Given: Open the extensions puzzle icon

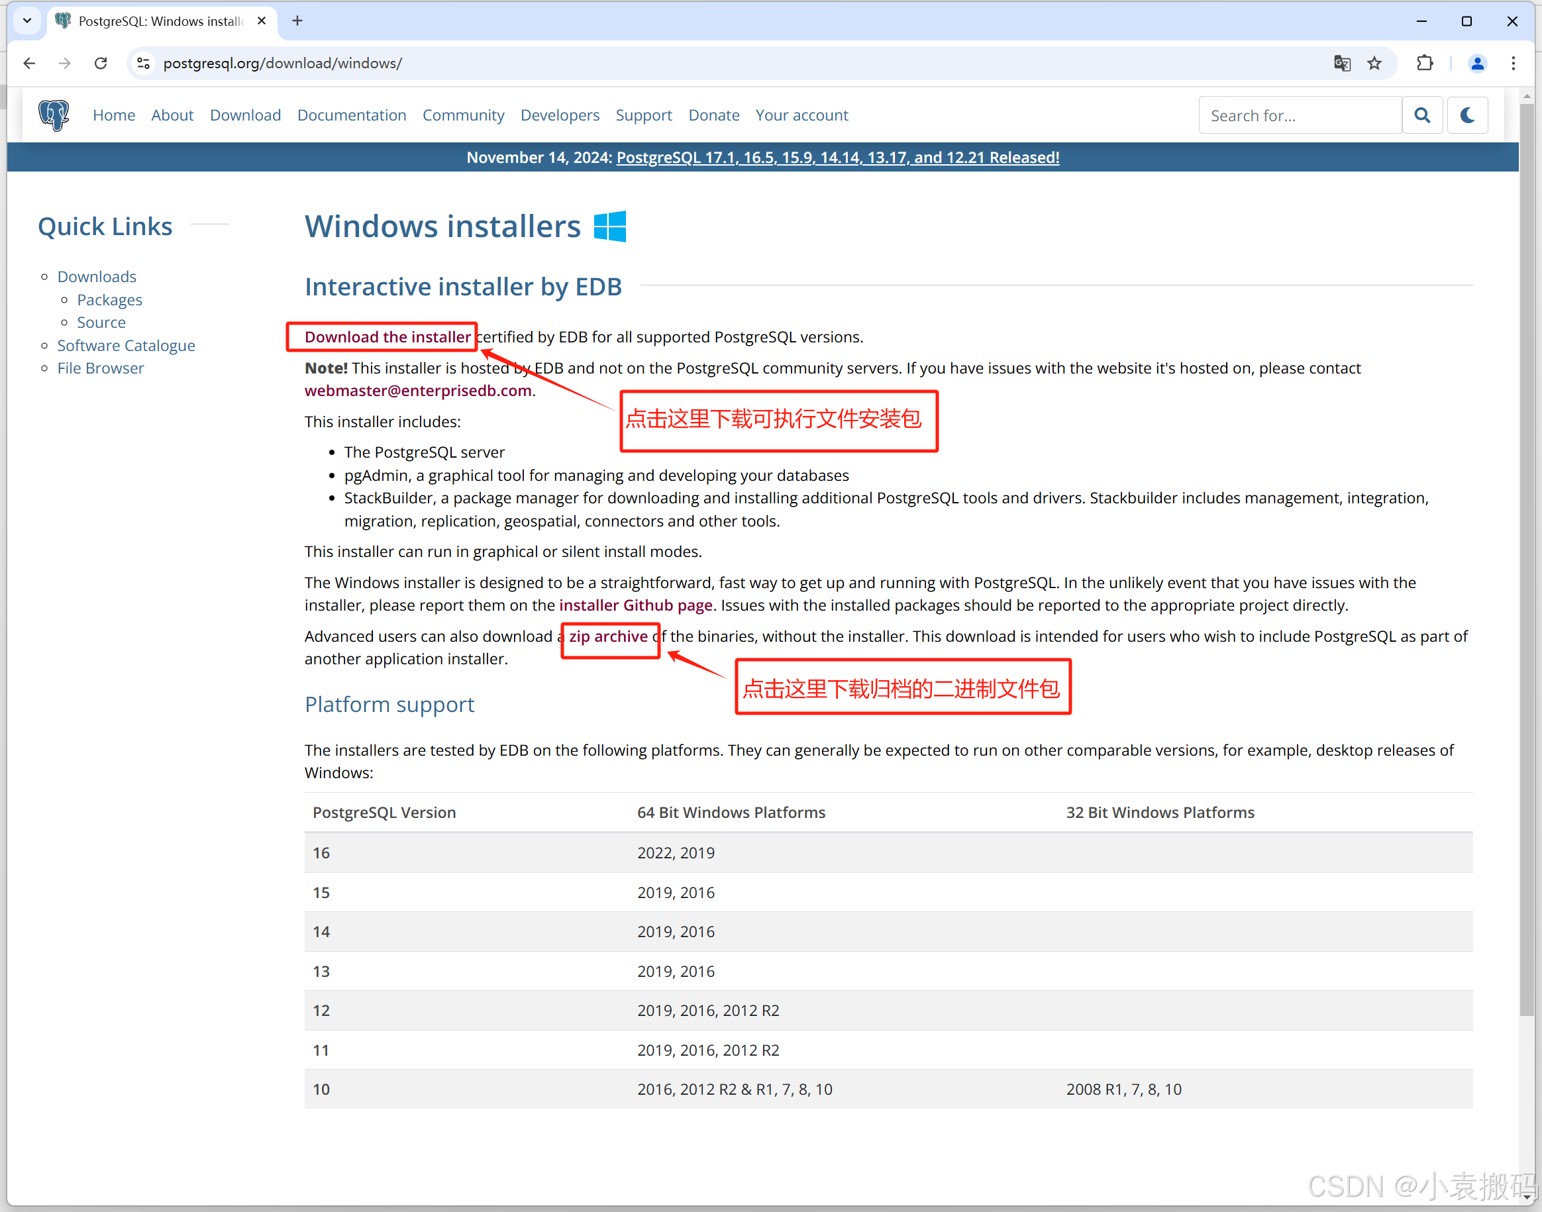Looking at the screenshot, I should [1424, 63].
